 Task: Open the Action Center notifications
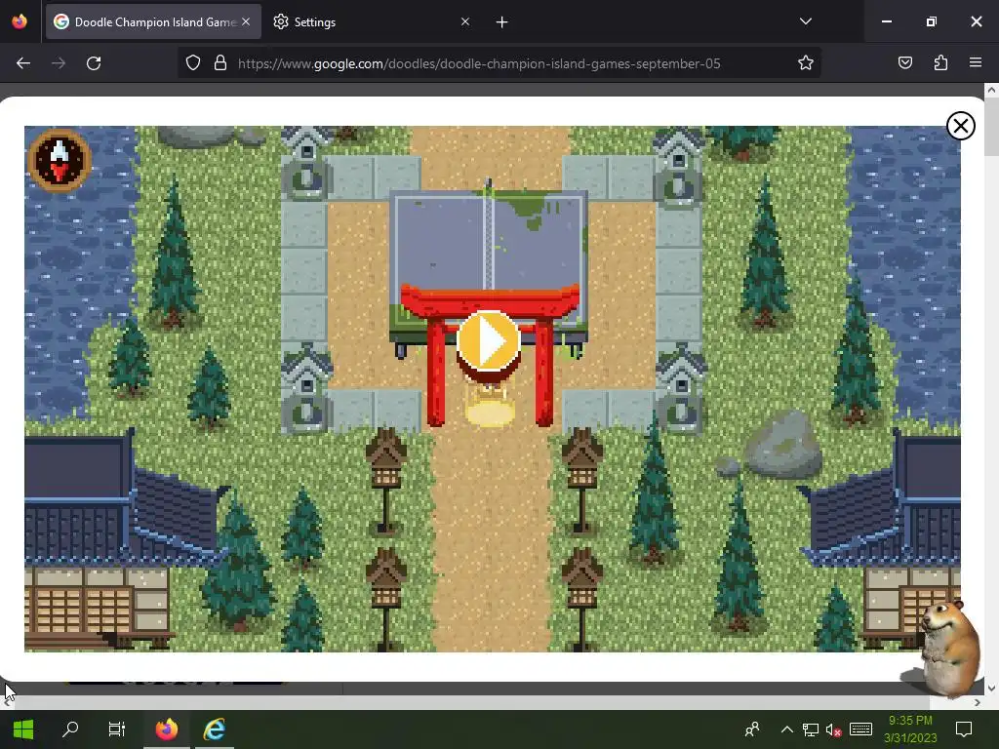click(964, 729)
